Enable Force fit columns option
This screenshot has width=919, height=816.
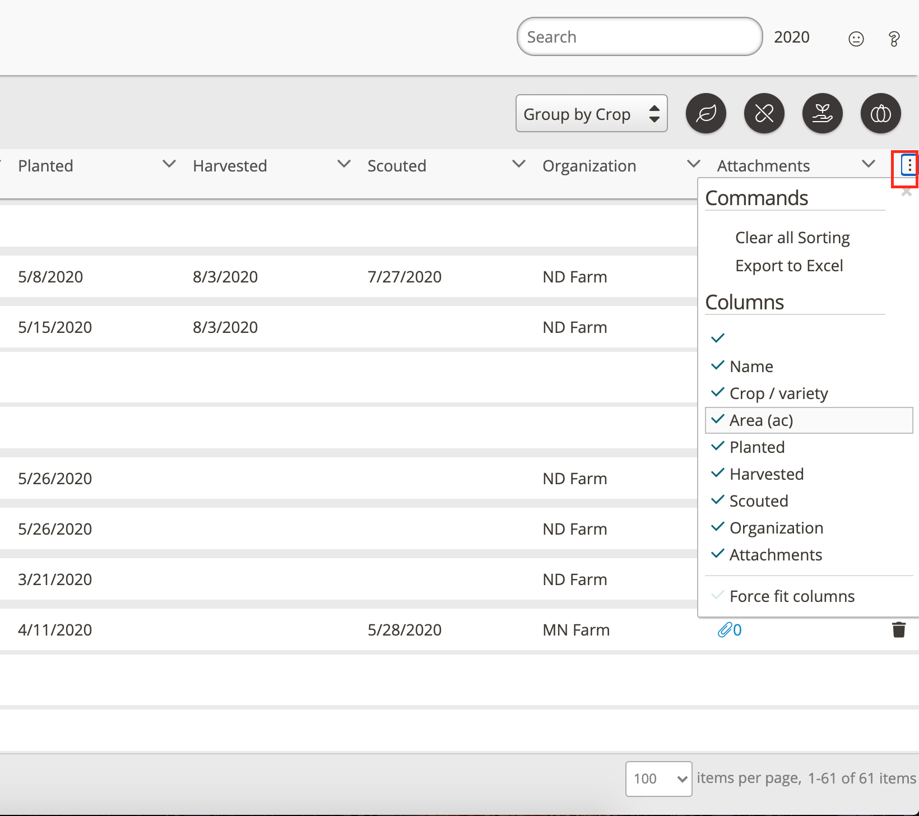809,596
